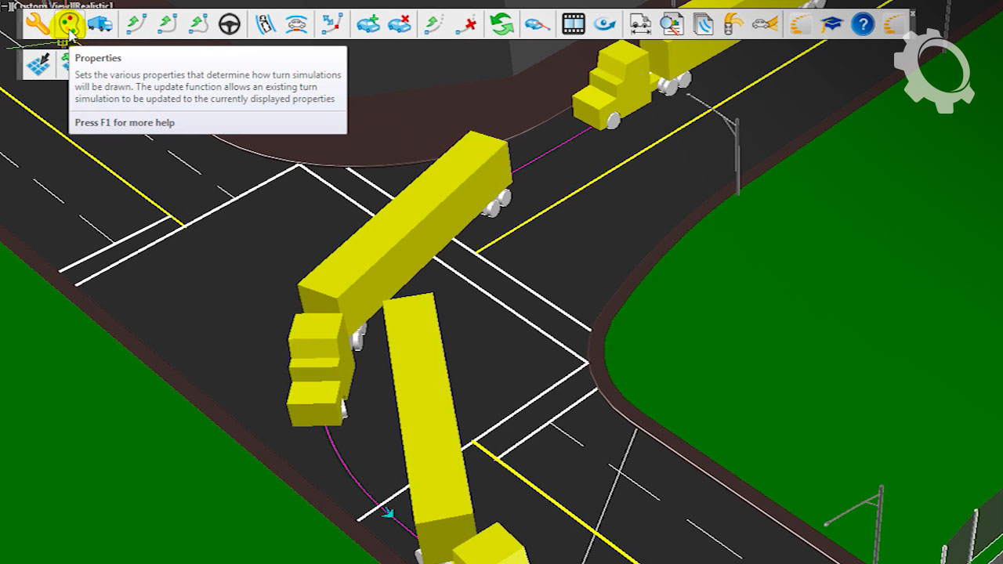
Task: Select the path tool beside the steering wheel
Action: [x=198, y=24]
